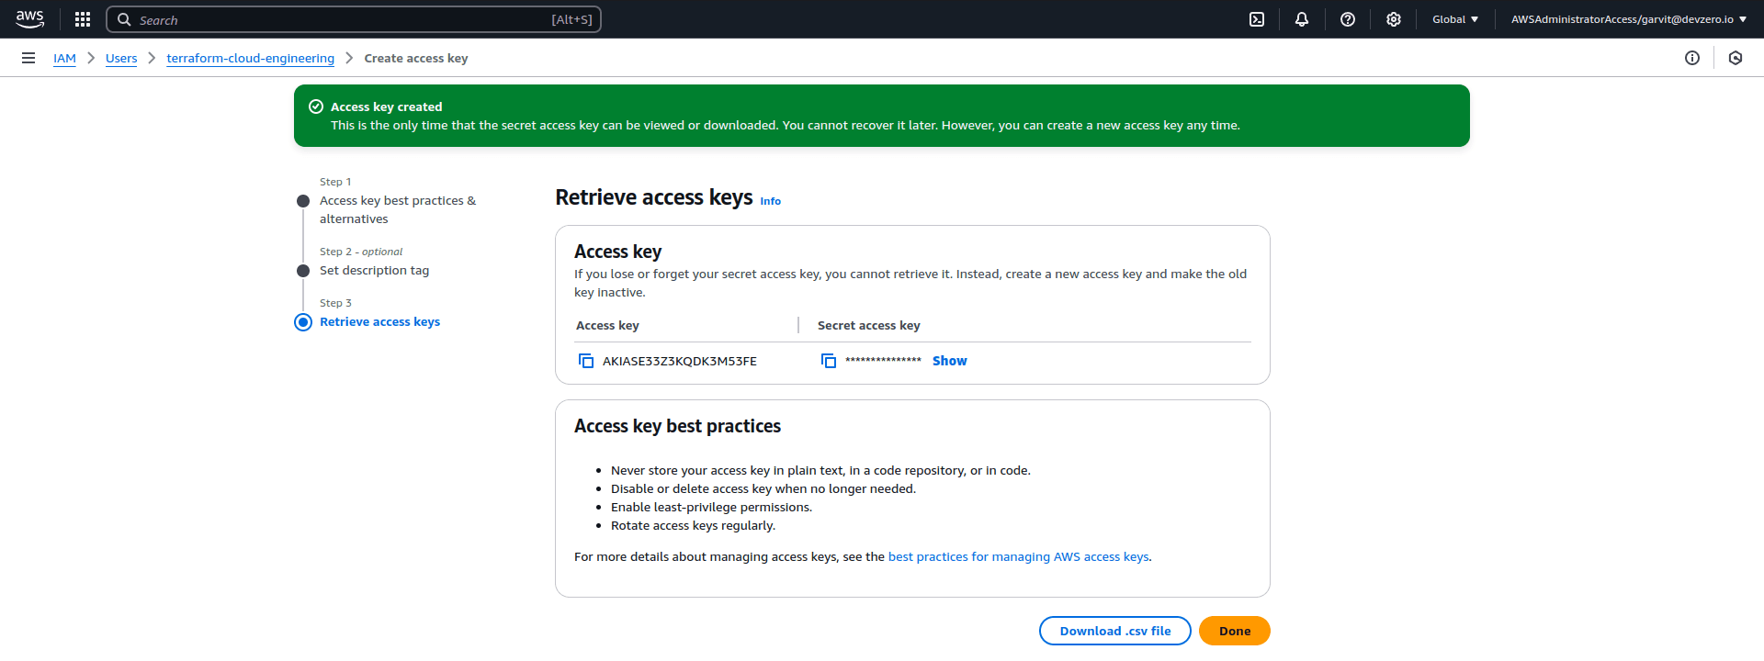Select Step 3 Retrieve access keys
Image resolution: width=1764 pixels, height=661 pixels.
click(x=379, y=321)
